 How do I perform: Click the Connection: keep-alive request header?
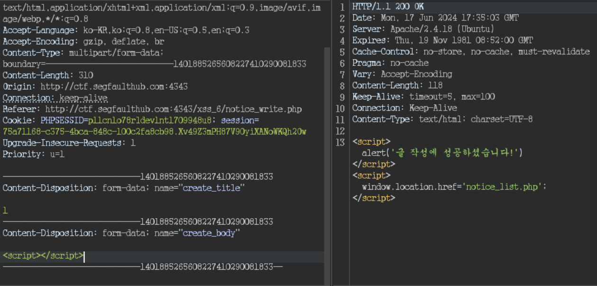coord(55,98)
